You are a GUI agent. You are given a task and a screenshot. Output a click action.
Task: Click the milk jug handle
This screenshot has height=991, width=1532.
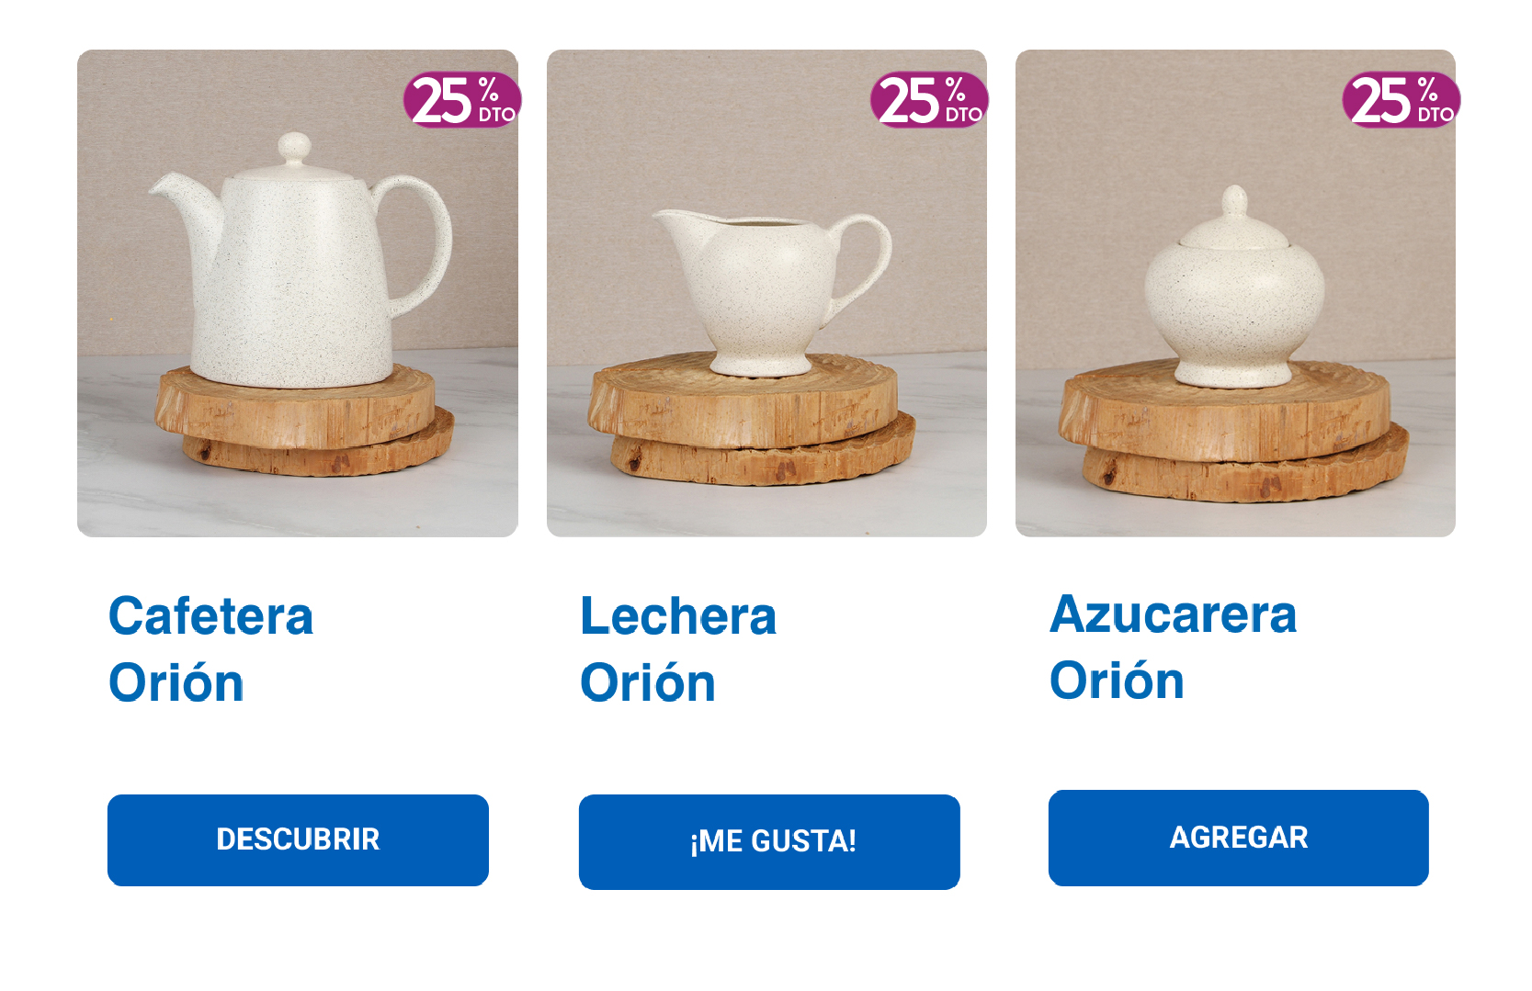864,257
